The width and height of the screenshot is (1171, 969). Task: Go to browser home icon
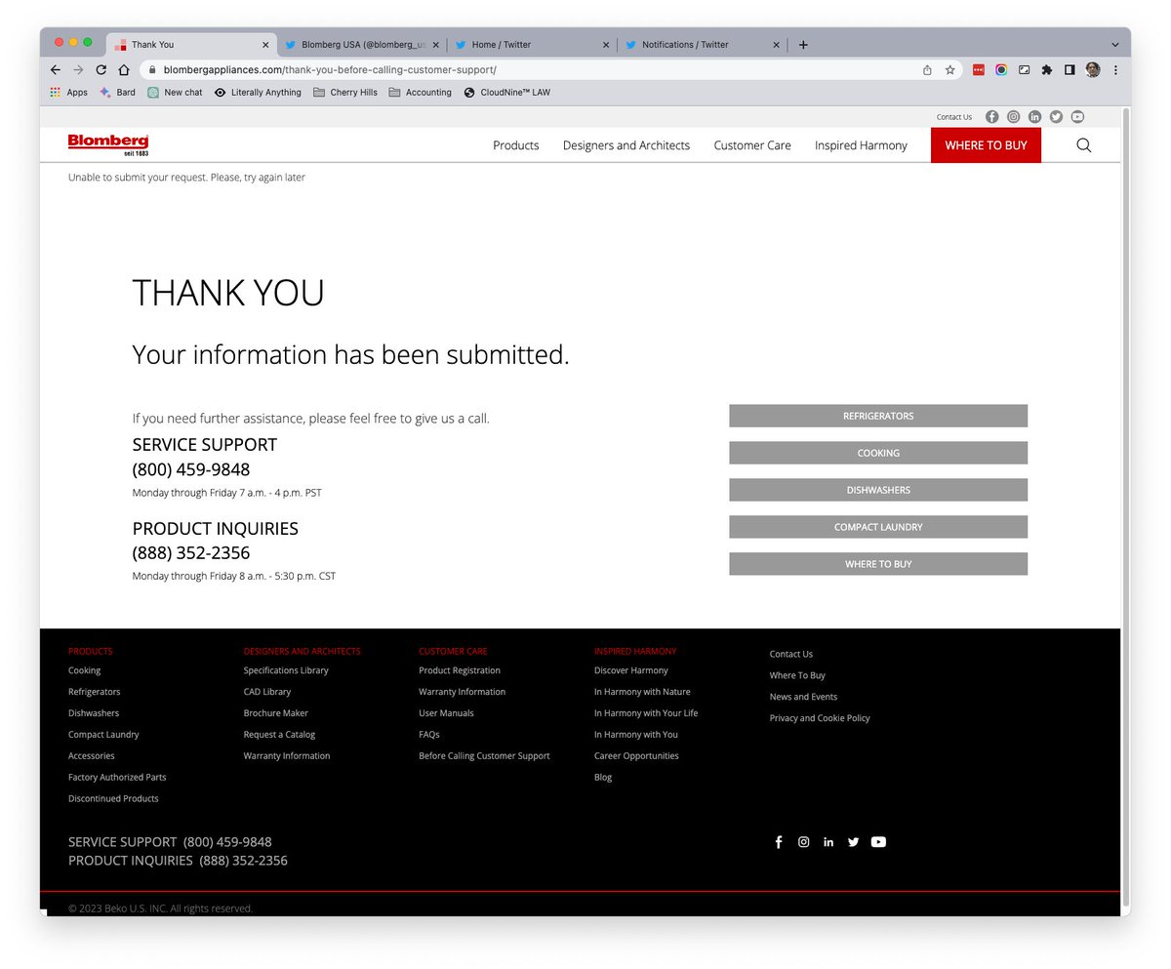point(124,70)
